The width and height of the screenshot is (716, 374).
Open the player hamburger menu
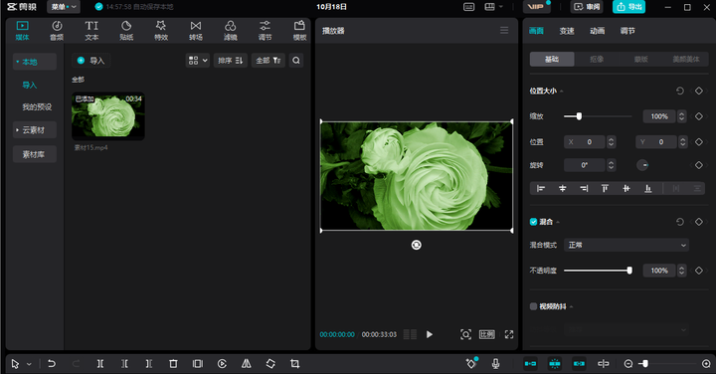(504, 30)
